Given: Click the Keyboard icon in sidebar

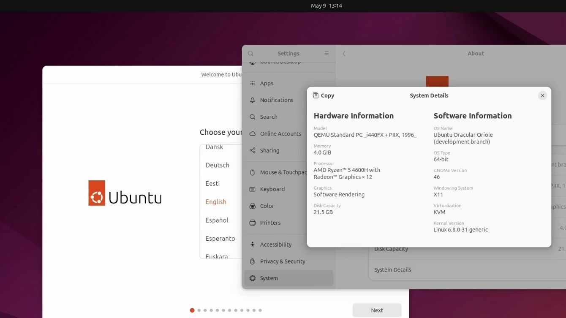Looking at the screenshot, I should click(253, 189).
